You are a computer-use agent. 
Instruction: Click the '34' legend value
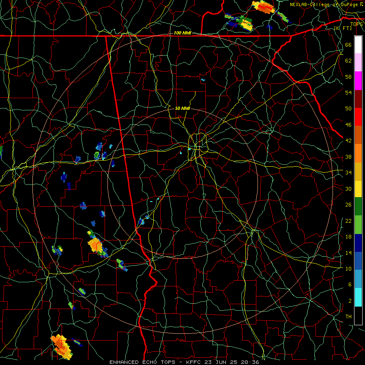[x=348, y=172]
